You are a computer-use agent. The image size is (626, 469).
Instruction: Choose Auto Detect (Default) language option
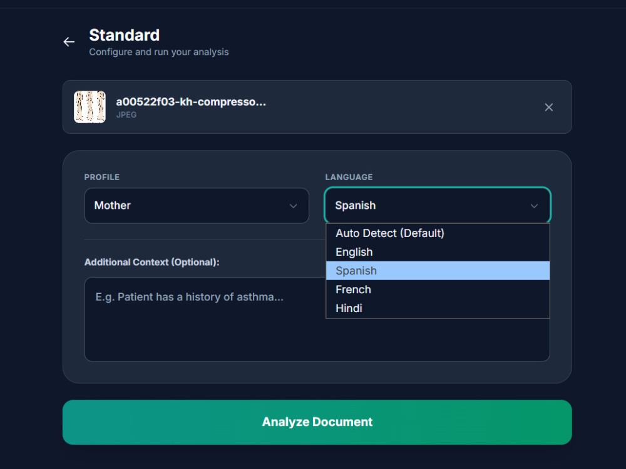coord(438,233)
